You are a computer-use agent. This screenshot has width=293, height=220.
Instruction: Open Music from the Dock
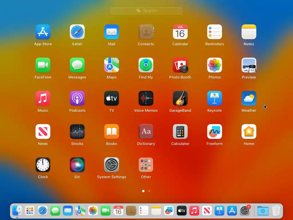point(194,211)
